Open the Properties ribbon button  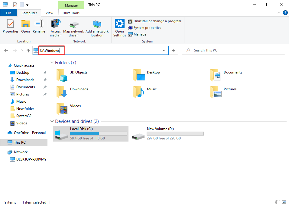point(11,26)
